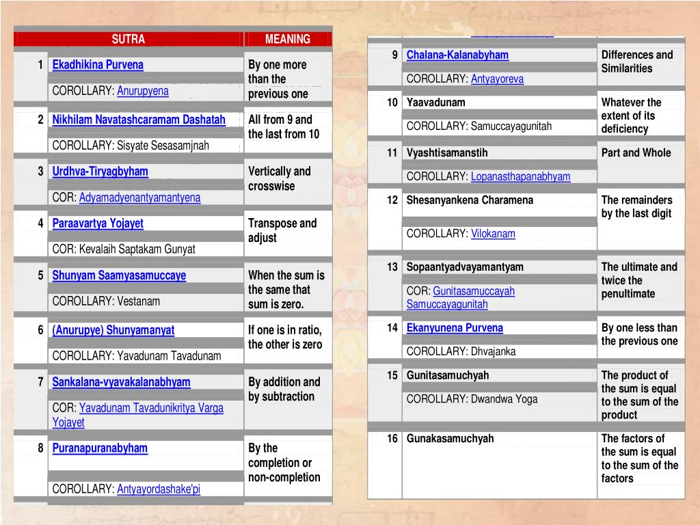Open the Gunitasamuccayah Samuccayagunitah link
The height and width of the screenshot is (525, 700).
460,297
